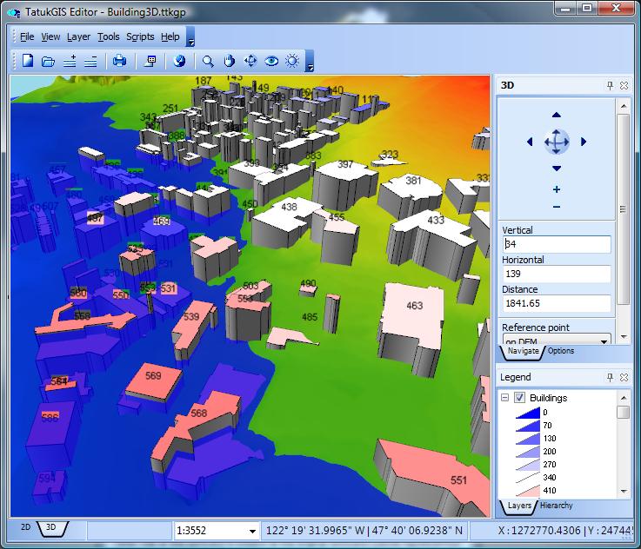The image size is (641, 549).
Task: Pin the Legend panel
Action: [610, 378]
